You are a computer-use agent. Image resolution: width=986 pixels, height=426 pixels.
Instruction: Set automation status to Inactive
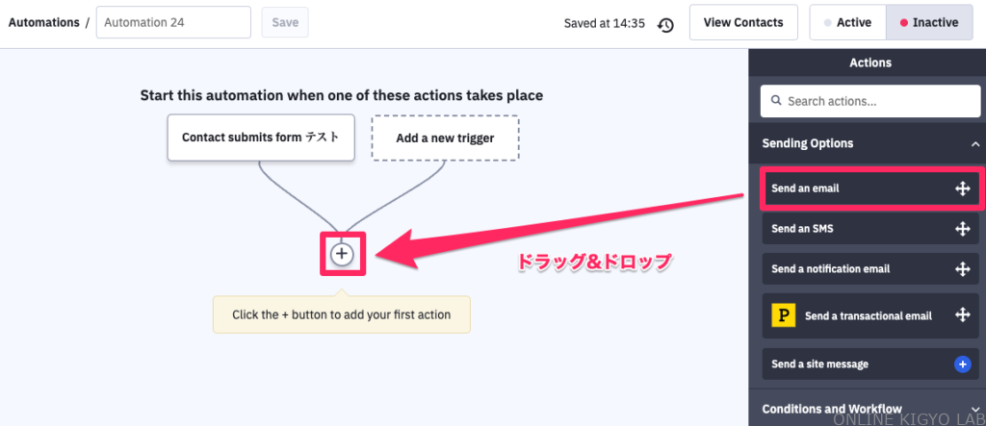coord(929,23)
